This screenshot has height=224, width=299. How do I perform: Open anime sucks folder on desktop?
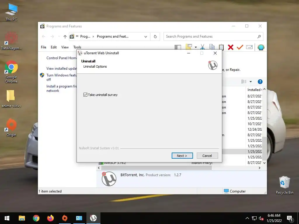coord(11,99)
